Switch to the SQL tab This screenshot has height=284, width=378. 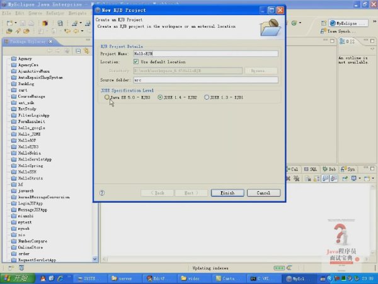coord(311,169)
